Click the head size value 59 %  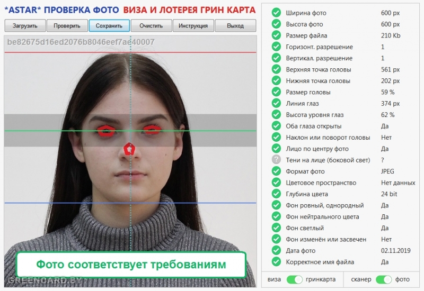[387, 92]
